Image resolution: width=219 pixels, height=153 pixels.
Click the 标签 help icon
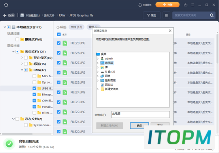tap(58, 27)
